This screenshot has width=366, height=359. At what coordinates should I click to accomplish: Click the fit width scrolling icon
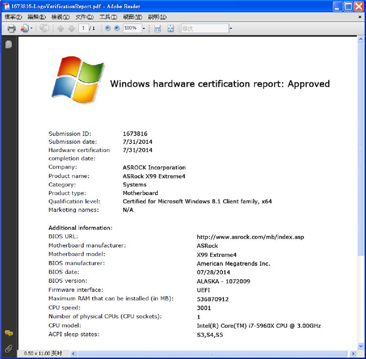157,28
